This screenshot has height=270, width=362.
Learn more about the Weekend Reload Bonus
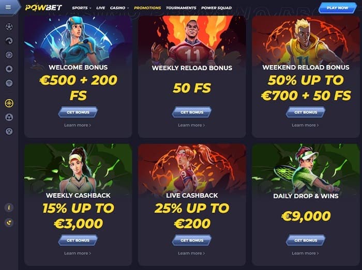point(305,125)
